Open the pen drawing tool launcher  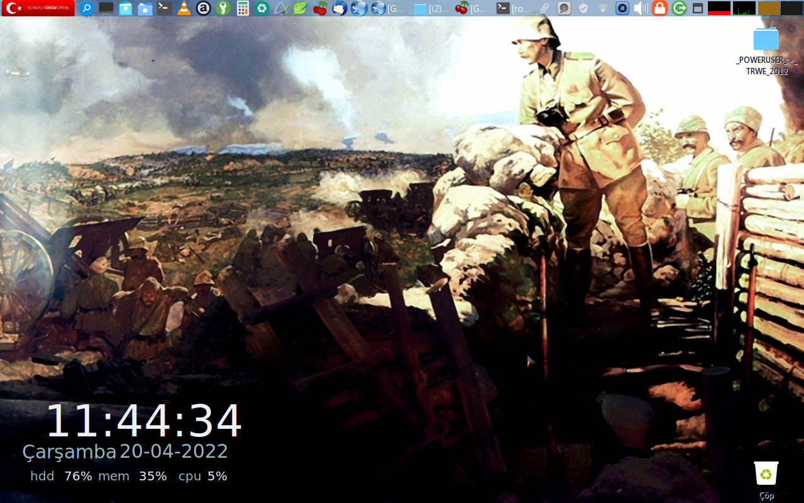[x=281, y=8]
